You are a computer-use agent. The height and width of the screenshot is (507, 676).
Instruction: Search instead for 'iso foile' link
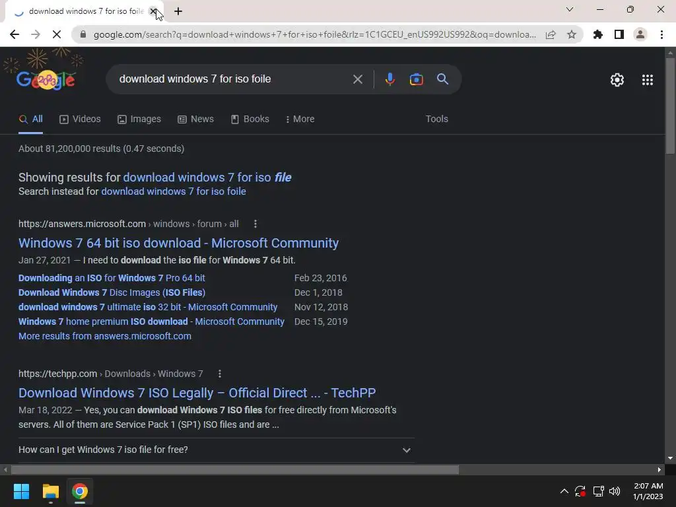point(174,191)
